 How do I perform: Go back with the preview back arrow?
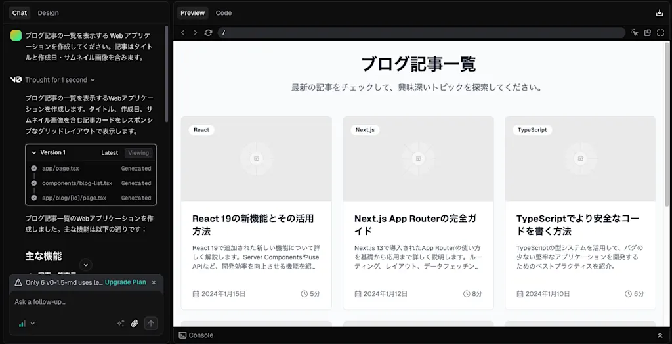[182, 33]
